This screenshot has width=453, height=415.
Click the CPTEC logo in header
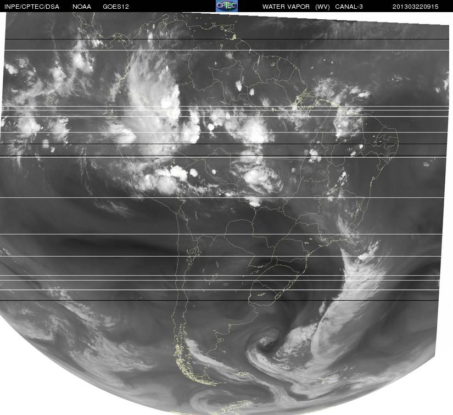(x=227, y=6)
